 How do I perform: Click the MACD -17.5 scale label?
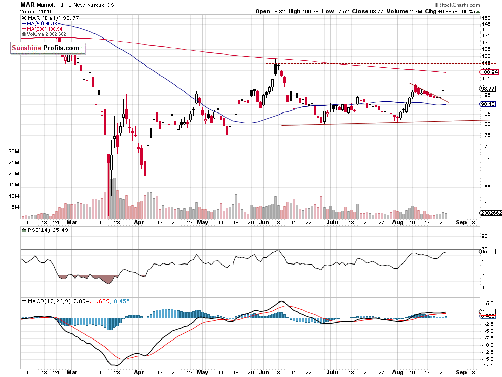[487, 366]
